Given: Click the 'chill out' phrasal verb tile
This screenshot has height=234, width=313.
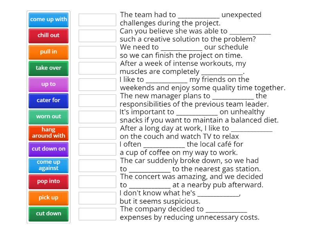Looking at the screenshot, I should click(x=48, y=35).
